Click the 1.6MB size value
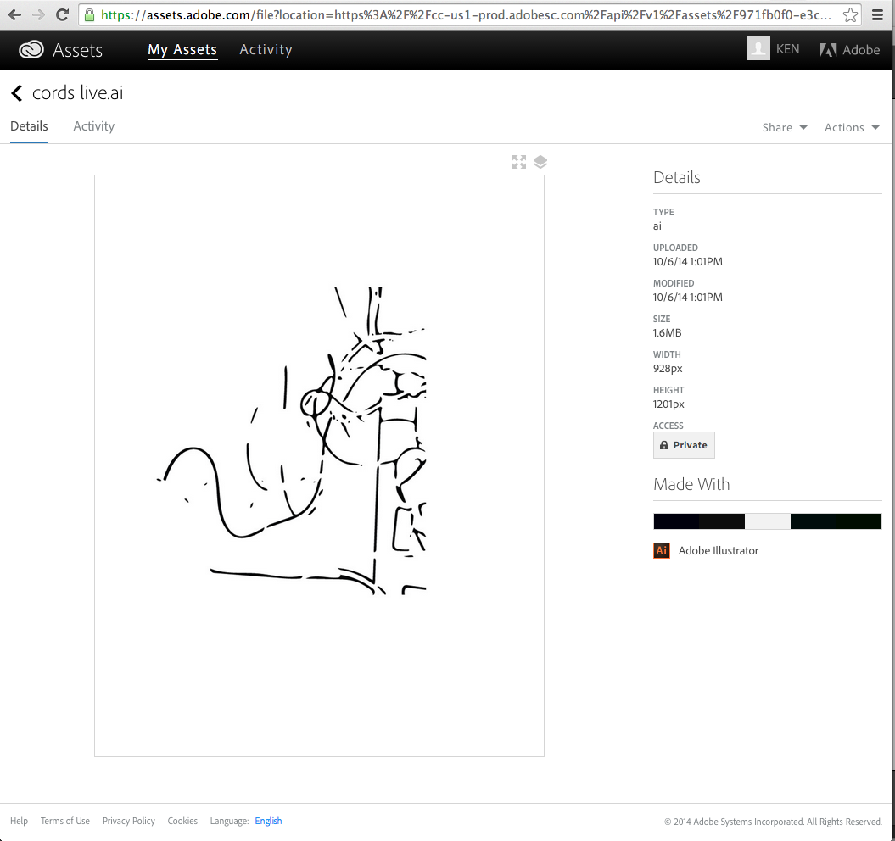This screenshot has width=895, height=841. click(x=668, y=332)
